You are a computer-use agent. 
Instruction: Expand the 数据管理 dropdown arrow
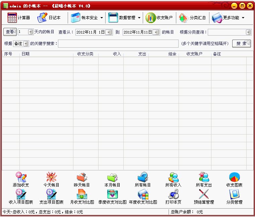point(139,18)
